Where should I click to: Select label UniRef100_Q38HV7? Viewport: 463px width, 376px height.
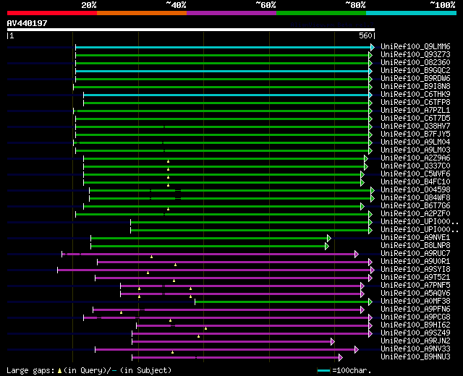pyautogui.click(x=415, y=127)
